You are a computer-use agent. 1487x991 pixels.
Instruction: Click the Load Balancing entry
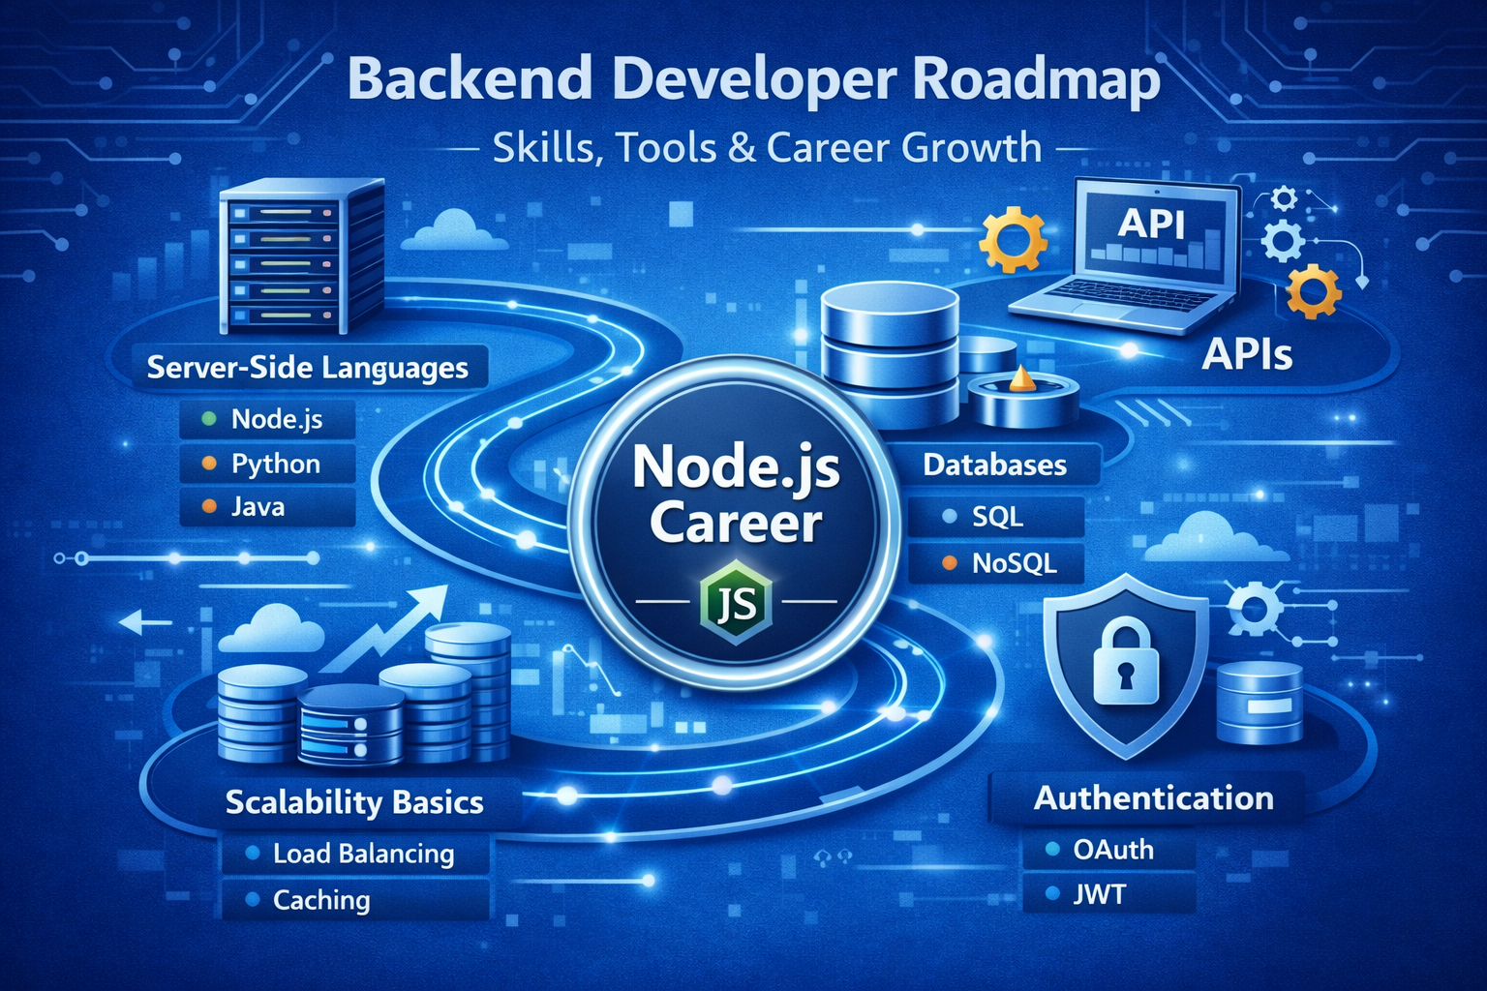[358, 854]
